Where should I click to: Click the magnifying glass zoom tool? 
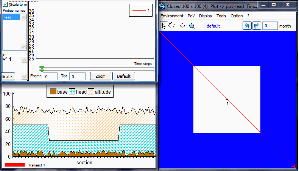pyautogui.click(x=192, y=26)
